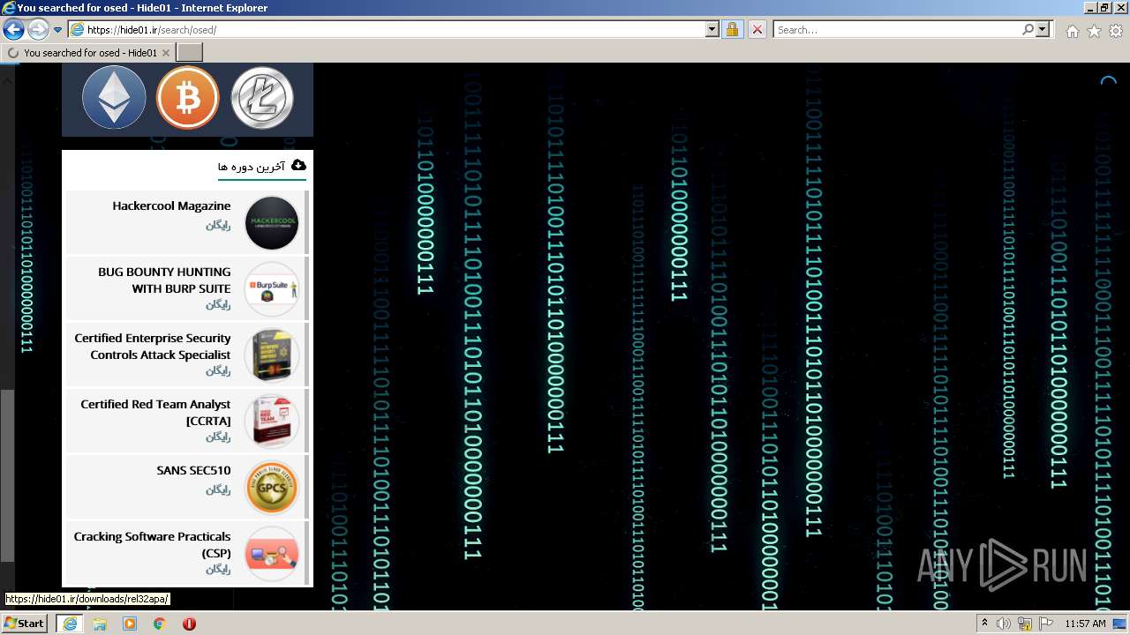Show hidden tray icons arrow
Screen dimensions: 1130x635
[x=984, y=624]
